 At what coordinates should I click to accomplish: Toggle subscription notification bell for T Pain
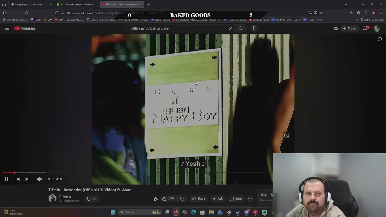(x=89, y=199)
